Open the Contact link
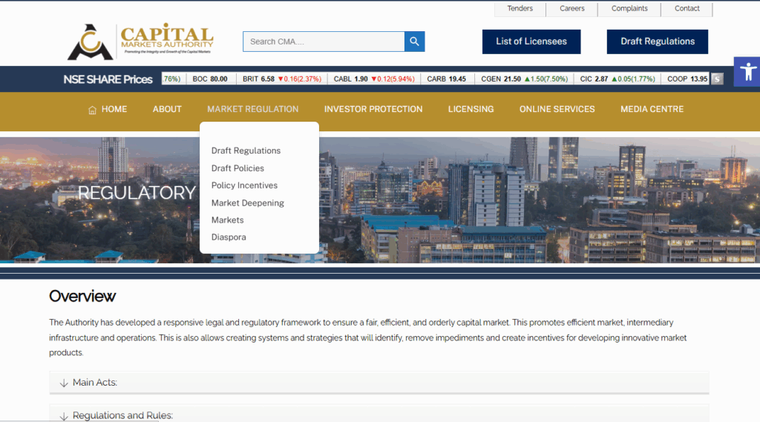Screen dimensions: 760x422 pos(687,9)
